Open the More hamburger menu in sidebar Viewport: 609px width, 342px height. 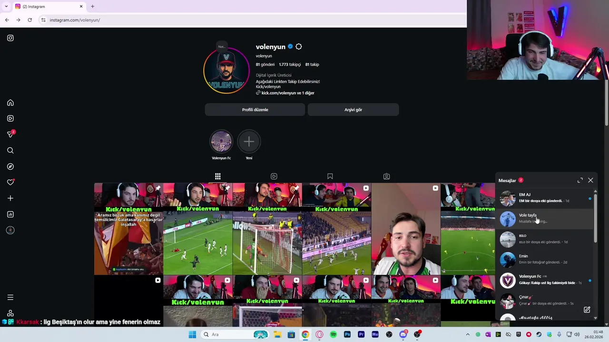coord(10,297)
